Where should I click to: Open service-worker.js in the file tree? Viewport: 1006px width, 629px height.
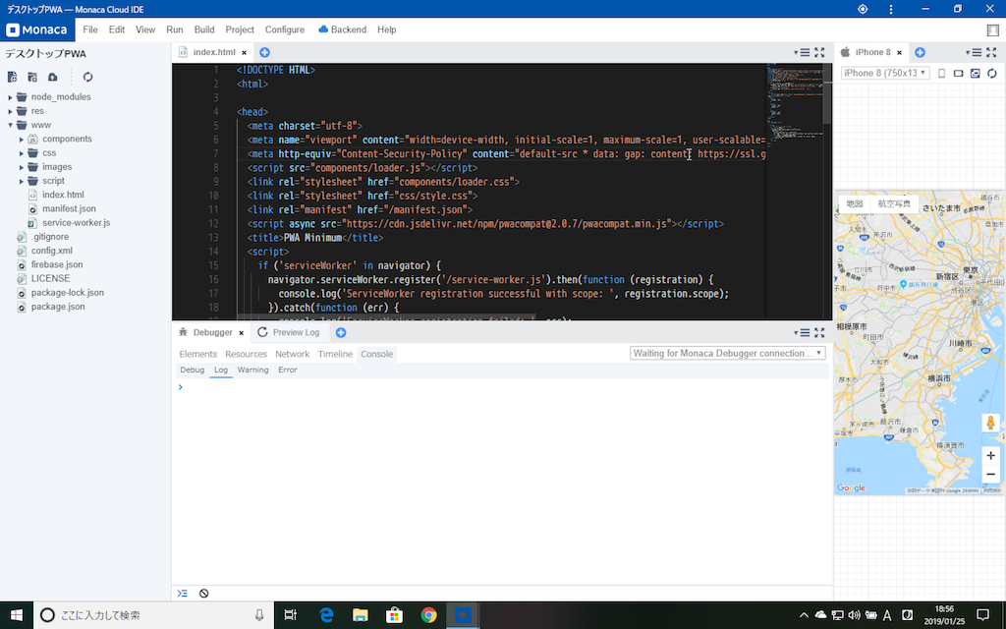pos(76,223)
